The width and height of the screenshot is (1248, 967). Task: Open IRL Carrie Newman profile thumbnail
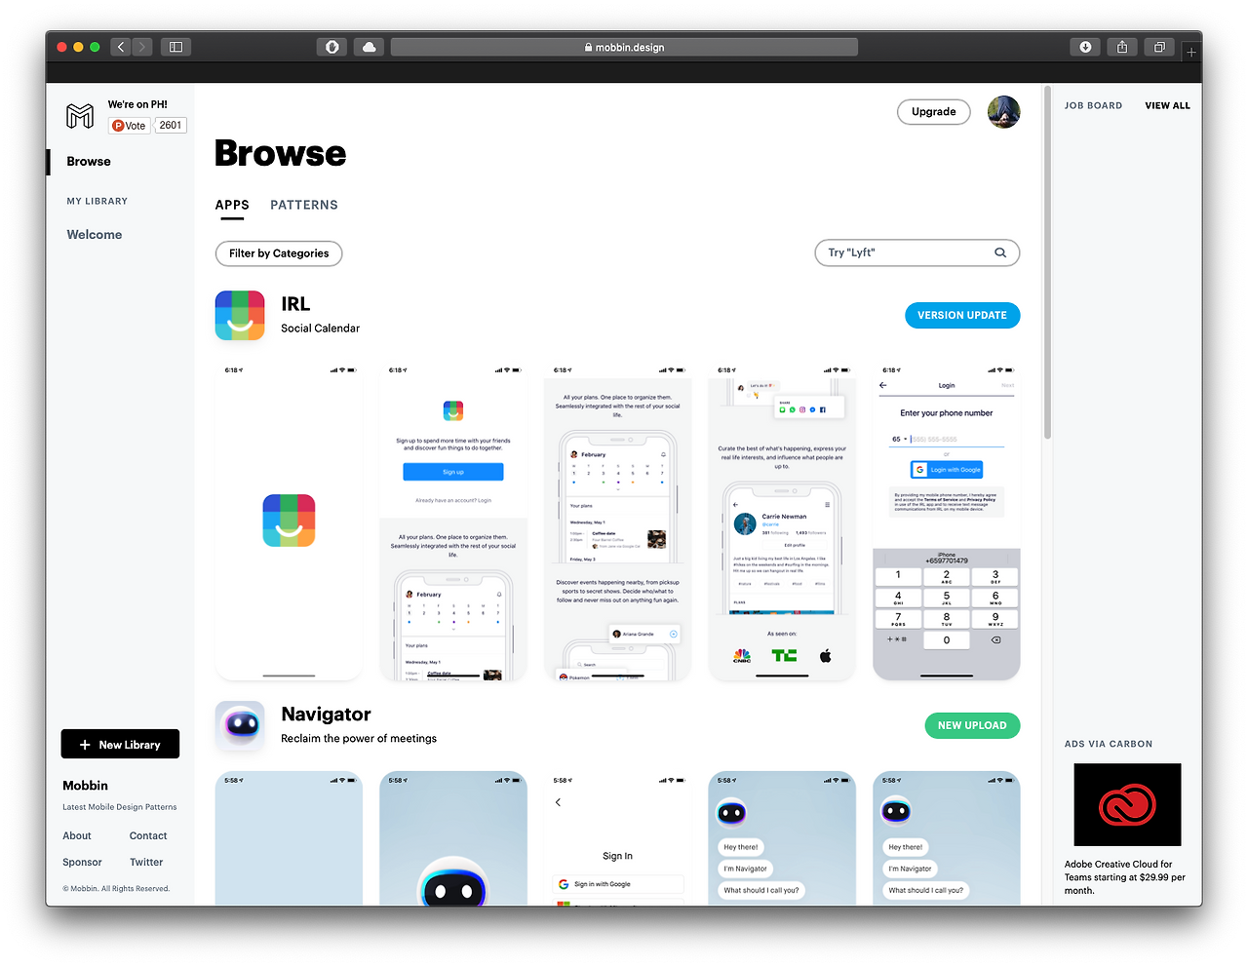pos(782,522)
